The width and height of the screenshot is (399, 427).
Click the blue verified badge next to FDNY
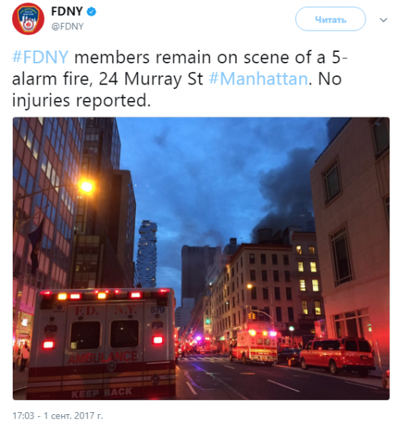point(91,11)
